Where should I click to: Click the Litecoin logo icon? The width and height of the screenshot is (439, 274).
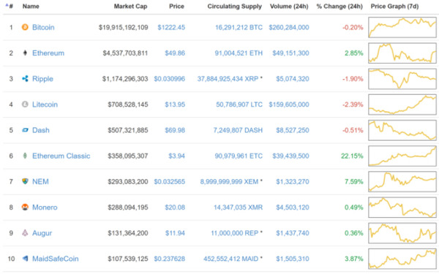tap(25, 104)
